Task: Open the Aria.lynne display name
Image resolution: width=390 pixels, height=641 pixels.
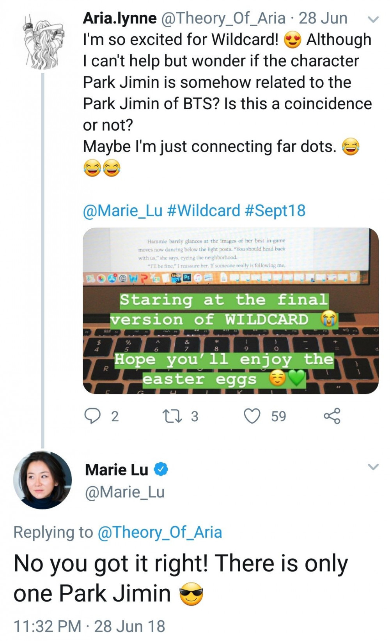Action: pyautogui.click(x=120, y=18)
